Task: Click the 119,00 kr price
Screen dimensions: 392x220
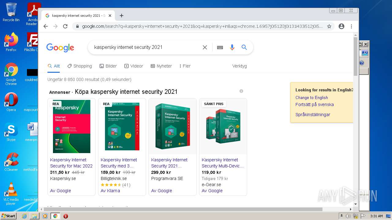Action: (x=212, y=172)
